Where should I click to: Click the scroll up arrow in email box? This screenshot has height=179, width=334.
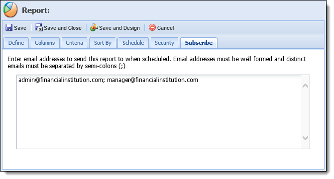tap(305, 86)
